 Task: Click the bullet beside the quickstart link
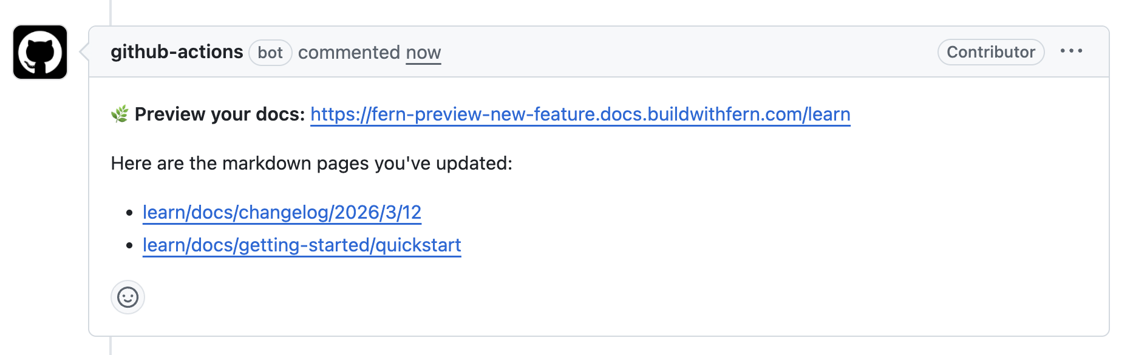(128, 245)
